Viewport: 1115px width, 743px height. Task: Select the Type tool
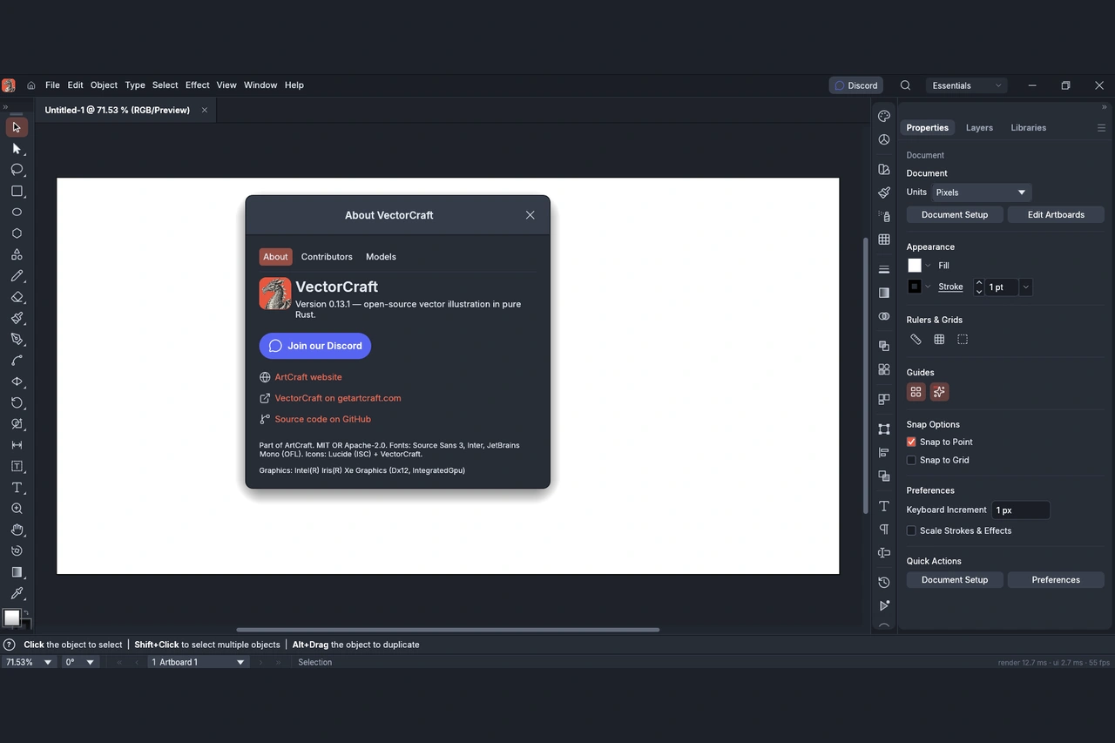17,488
